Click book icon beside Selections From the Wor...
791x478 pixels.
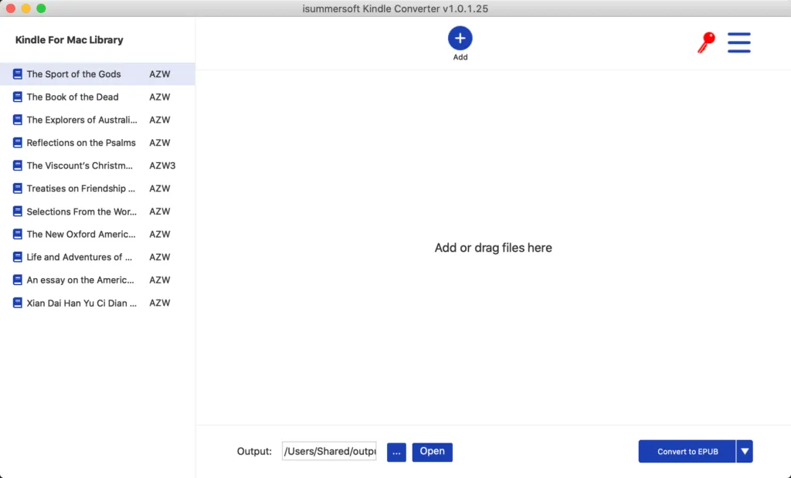coord(17,212)
